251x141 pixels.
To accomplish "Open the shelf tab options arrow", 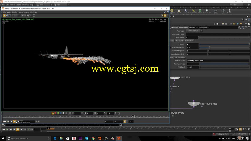I will (250, 8).
